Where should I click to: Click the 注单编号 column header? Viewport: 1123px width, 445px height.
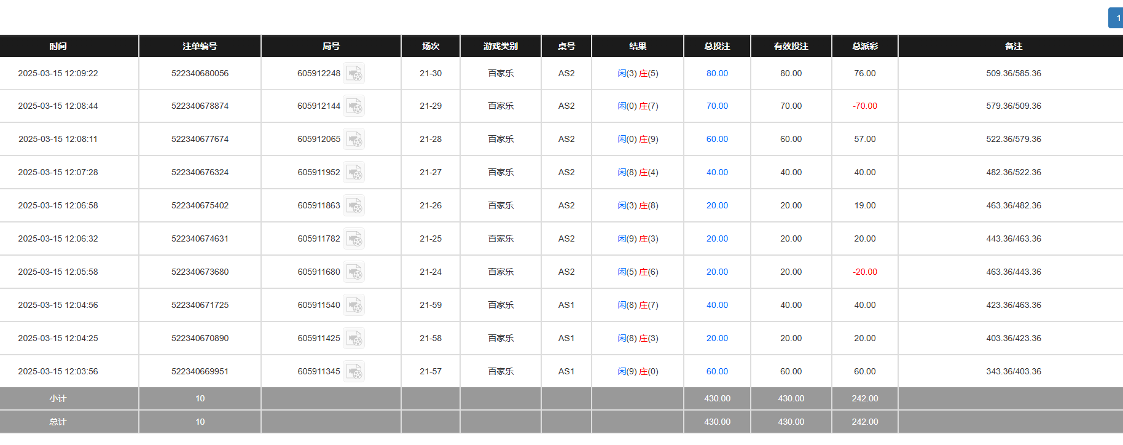(x=200, y=46)
